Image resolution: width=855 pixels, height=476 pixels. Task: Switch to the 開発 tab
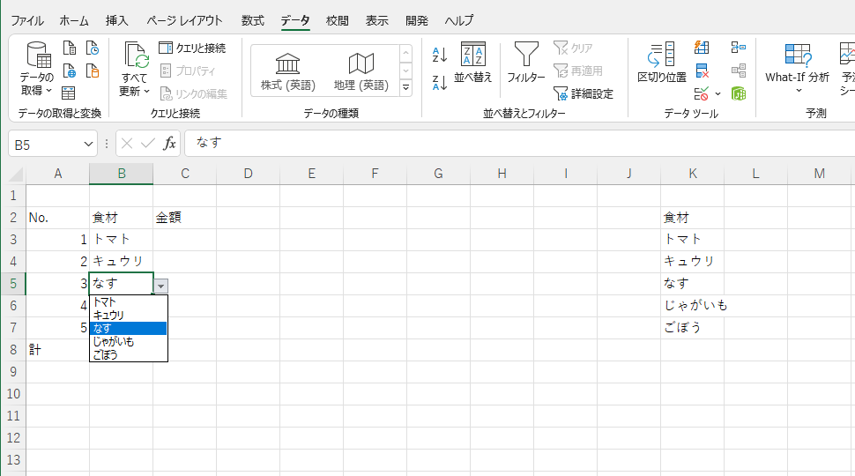click(x=417, y=21)
